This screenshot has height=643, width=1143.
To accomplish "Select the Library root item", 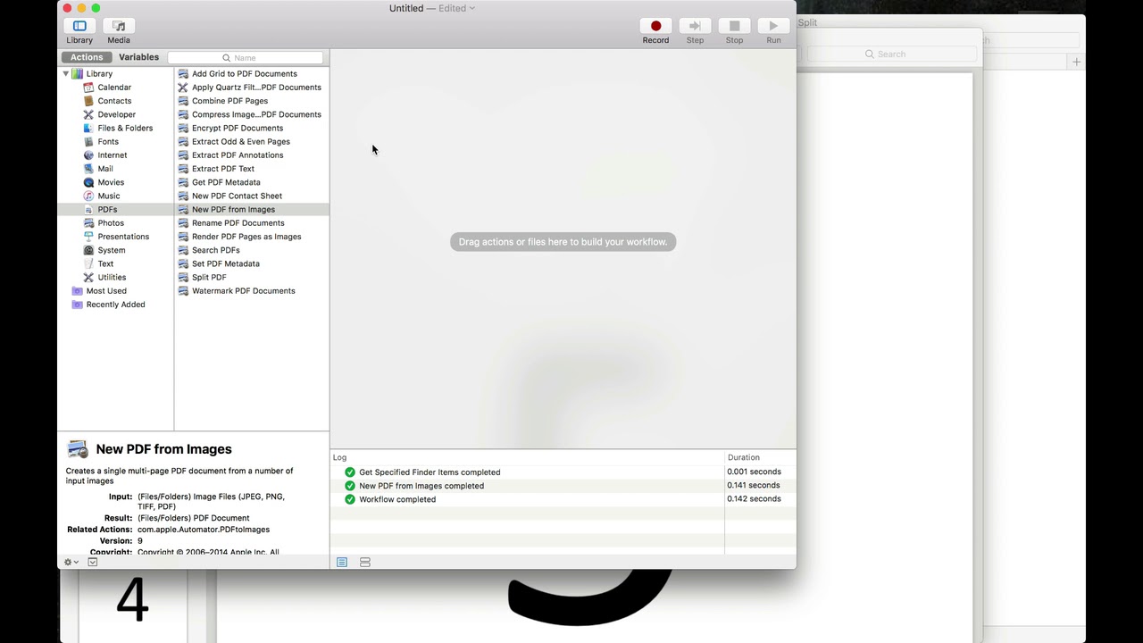I will click(x=99, y=74).
